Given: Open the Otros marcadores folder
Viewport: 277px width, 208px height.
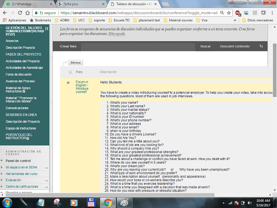Looking at the screenshot, I should click(x=258, y=20).
